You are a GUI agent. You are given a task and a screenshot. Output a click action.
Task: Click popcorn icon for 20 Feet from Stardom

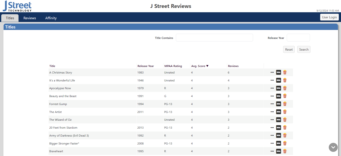[285, 127]
